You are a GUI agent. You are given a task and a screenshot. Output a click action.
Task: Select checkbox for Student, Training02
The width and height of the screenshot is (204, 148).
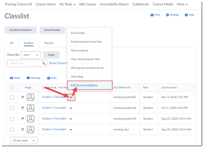tap(12, 108)
